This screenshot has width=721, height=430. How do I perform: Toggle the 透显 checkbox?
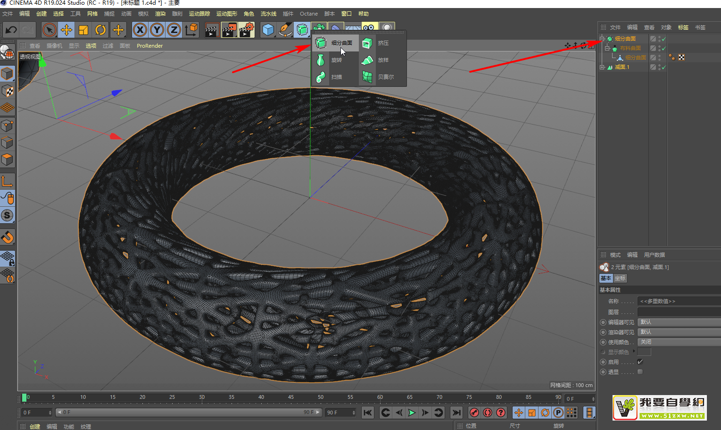point(640,371)
